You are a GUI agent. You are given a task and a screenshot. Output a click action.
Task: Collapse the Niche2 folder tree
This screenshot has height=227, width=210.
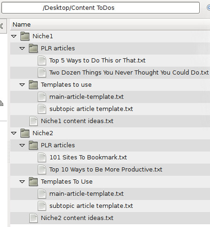click(14, 133)
